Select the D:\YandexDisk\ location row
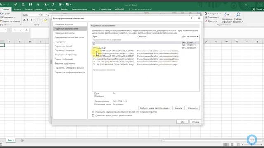Image resolution: width=264 pixels, height=148 pixels. coord(146,48)
